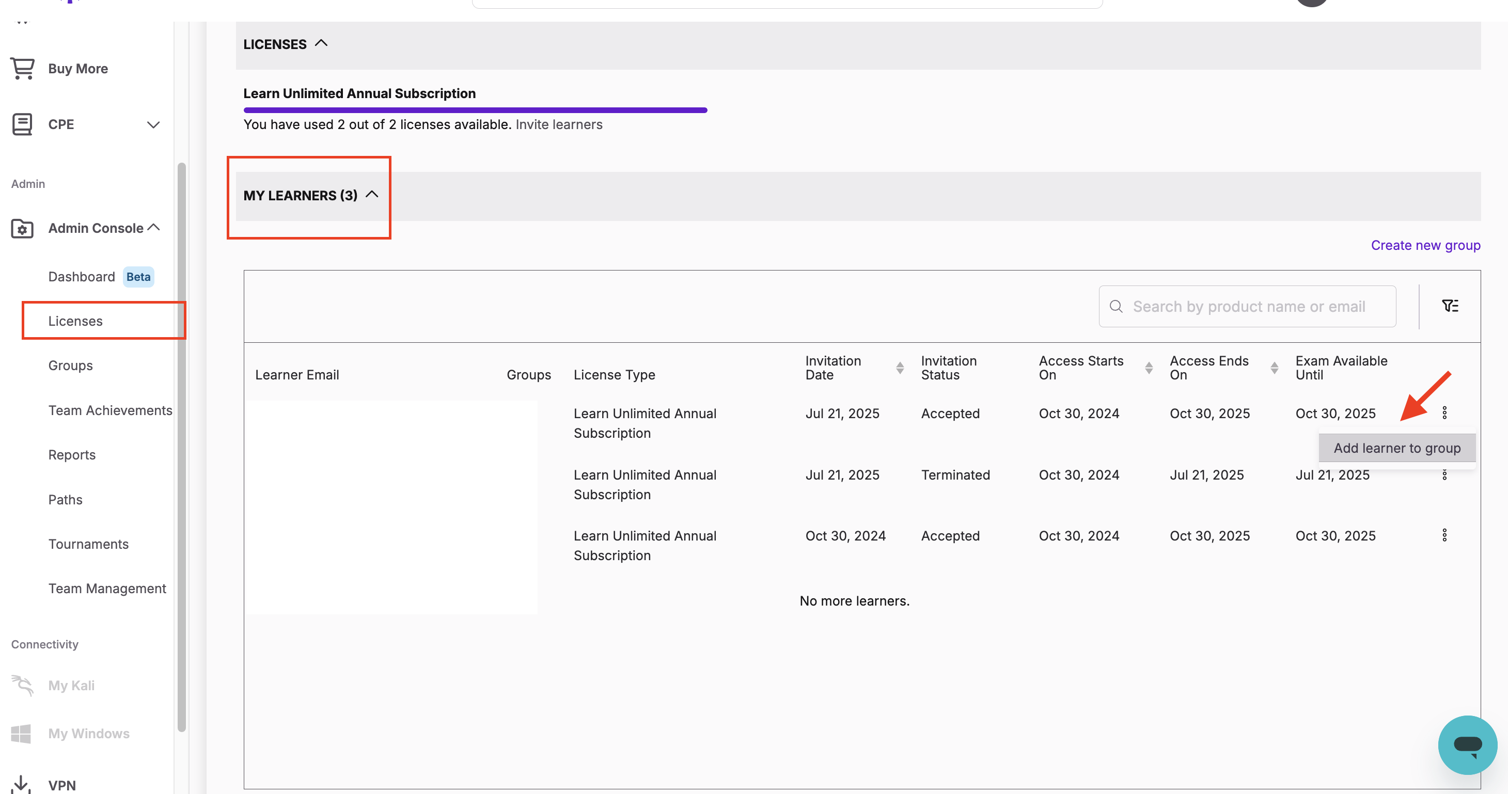Sort by Access Ends On column arrows
The height and width of the screenshot is (794, 1508).
click(x=1274, y=368)
